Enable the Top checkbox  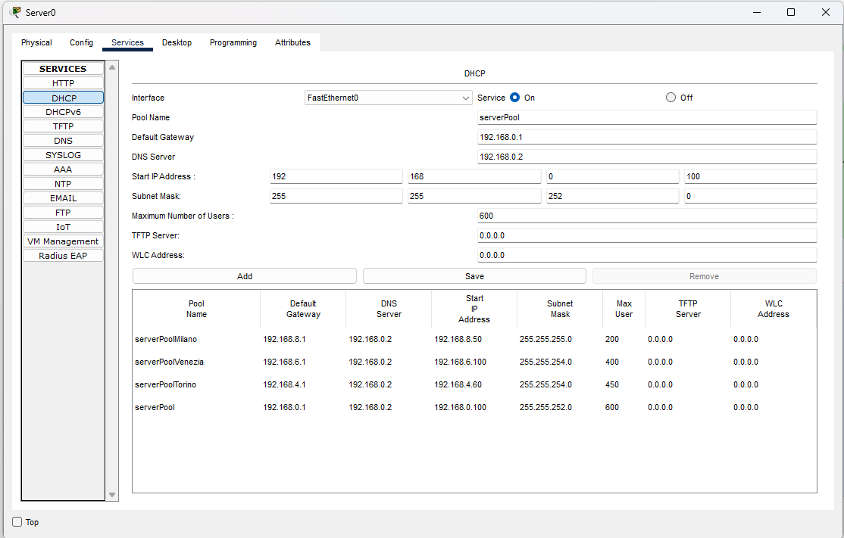click(17, 522)
